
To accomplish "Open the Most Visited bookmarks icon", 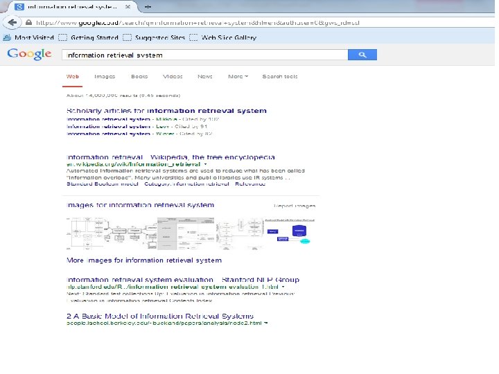I will 7,37.
